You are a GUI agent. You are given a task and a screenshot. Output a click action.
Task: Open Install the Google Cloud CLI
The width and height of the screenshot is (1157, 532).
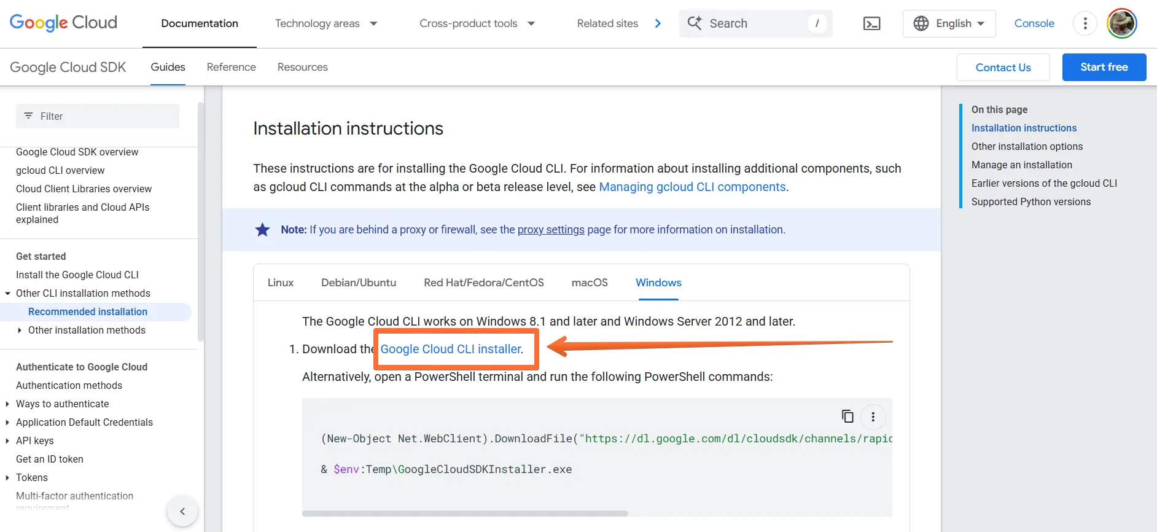[x=77, y=275]
